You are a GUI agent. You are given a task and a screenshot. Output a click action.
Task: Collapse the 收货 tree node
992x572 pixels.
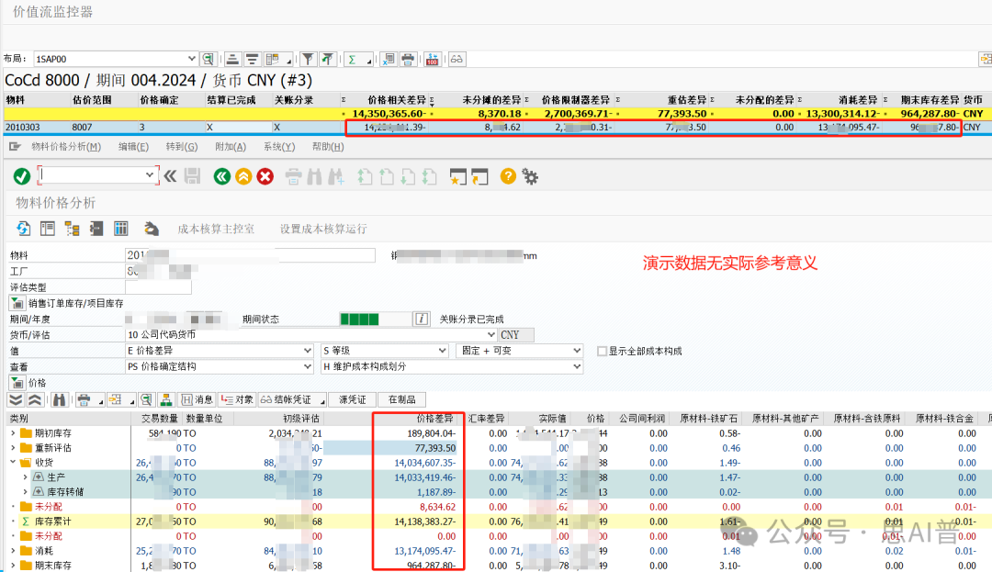point(14,463)
